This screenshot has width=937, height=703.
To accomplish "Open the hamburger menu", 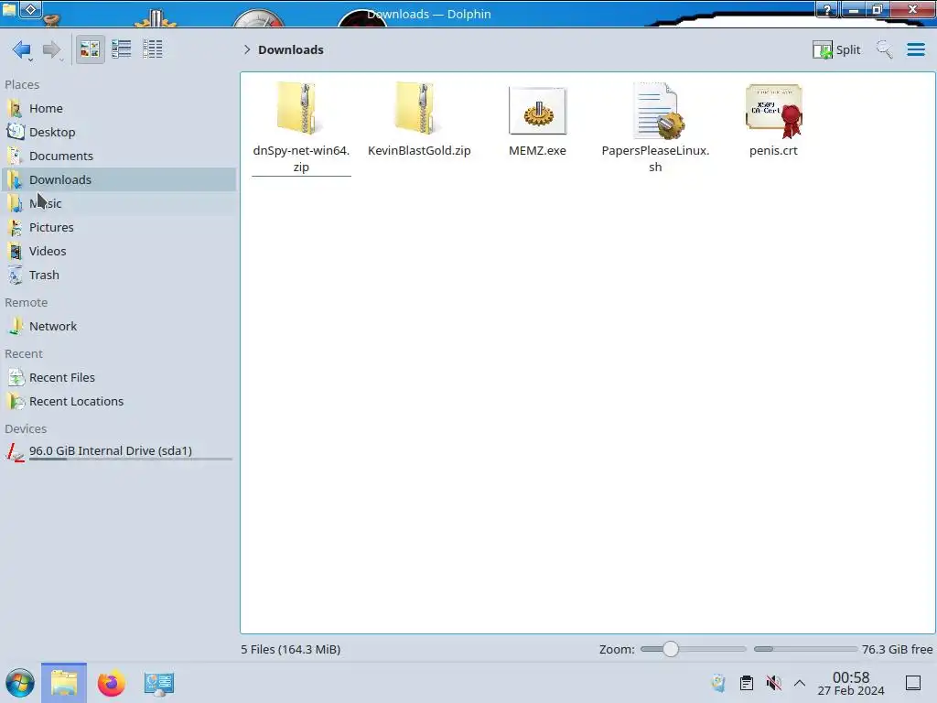I will point(915,49).
